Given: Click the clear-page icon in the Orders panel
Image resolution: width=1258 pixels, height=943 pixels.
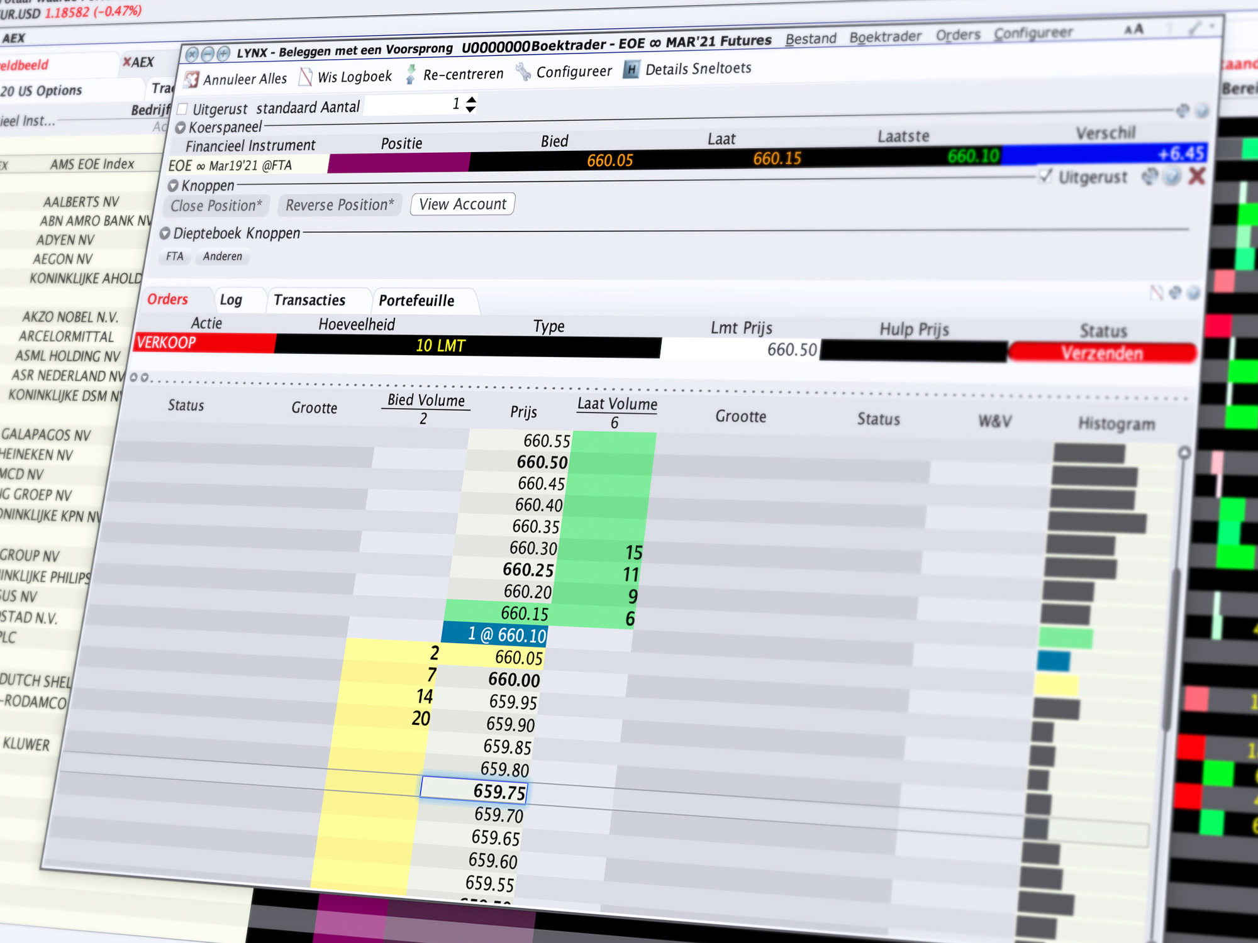Looking at the screenshot, I should pyautogui.click(x=1156, y=292).
